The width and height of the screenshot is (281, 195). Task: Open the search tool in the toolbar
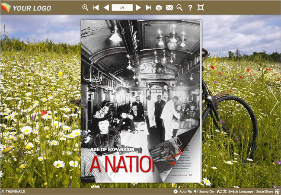click(x=179, y=7)
